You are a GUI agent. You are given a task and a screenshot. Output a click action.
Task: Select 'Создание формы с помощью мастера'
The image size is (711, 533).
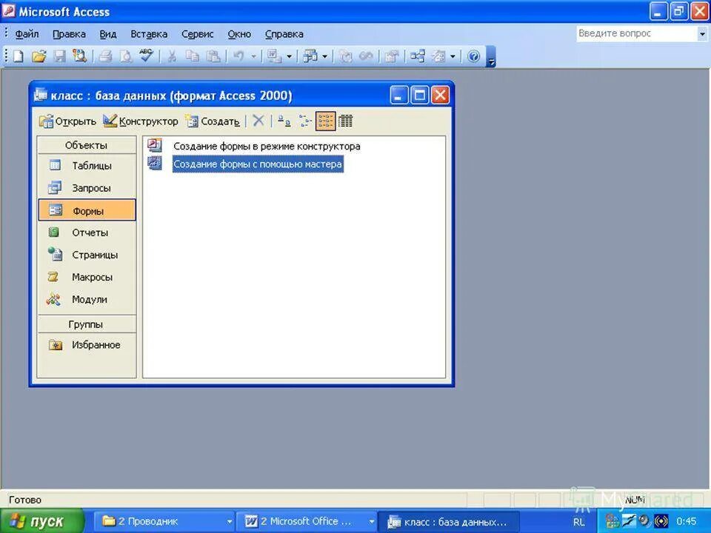click(258, 164)
